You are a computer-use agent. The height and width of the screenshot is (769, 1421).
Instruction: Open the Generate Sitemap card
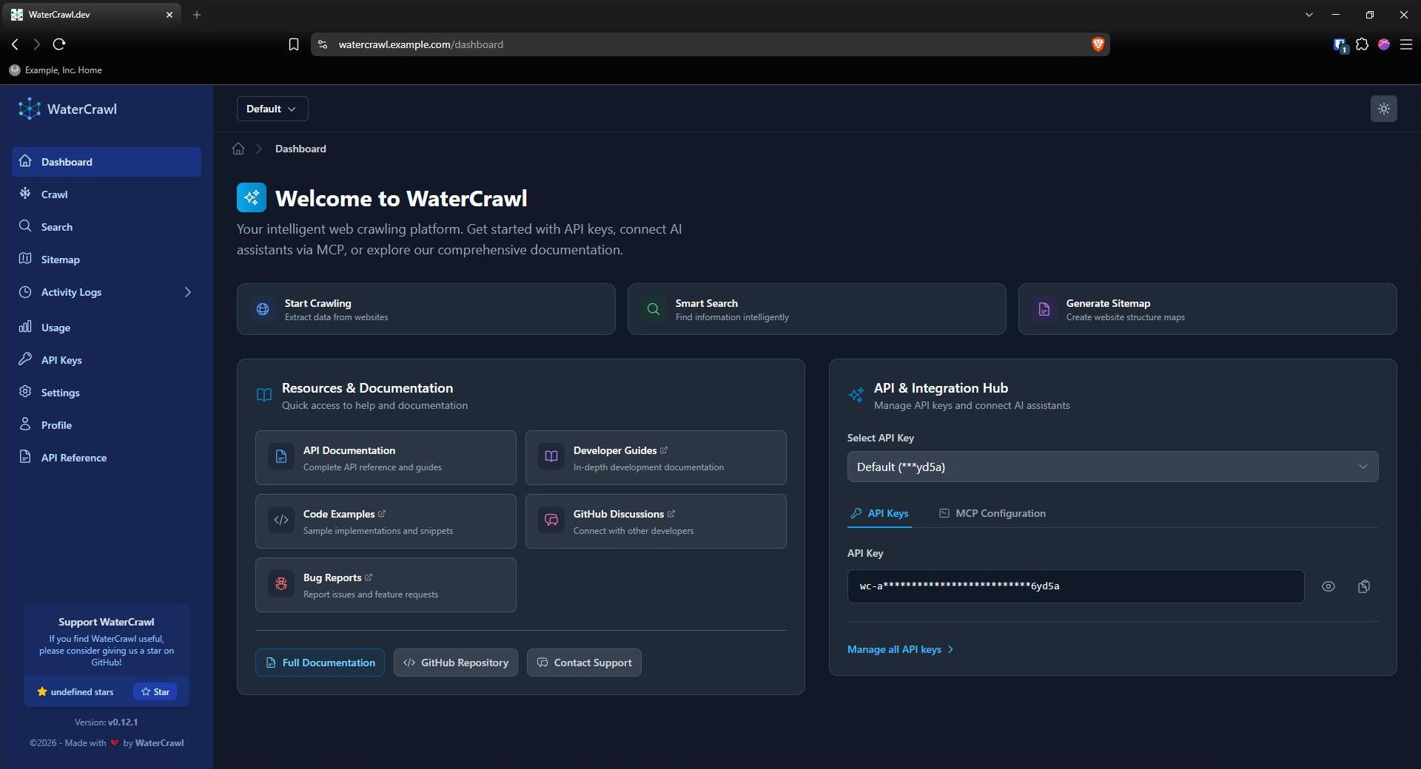pos(1208,309)
